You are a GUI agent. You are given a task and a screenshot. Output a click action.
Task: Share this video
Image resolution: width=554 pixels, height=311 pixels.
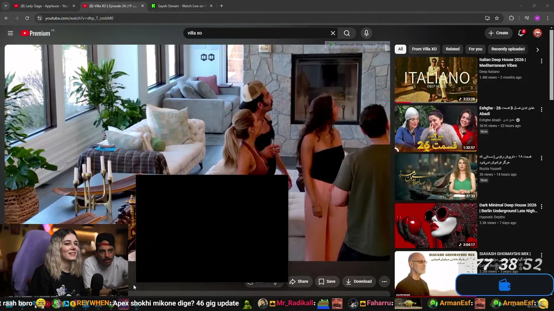point(299,282)
